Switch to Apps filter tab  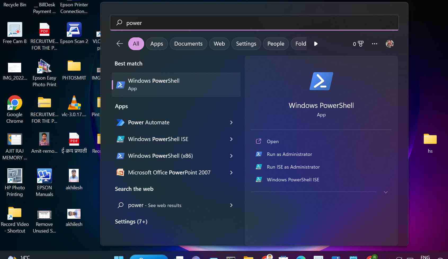click(157, 44)
